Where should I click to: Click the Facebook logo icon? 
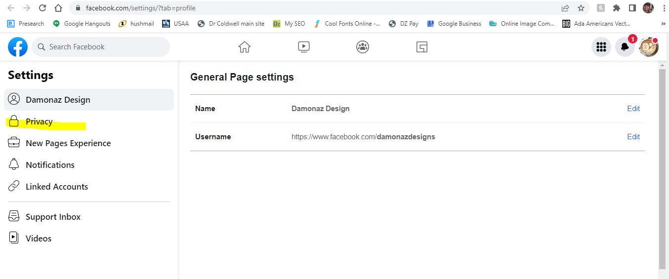(18, 47)
